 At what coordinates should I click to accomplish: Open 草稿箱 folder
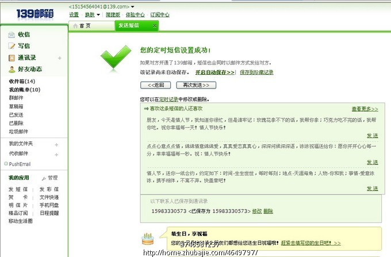[x=16, y=106]
